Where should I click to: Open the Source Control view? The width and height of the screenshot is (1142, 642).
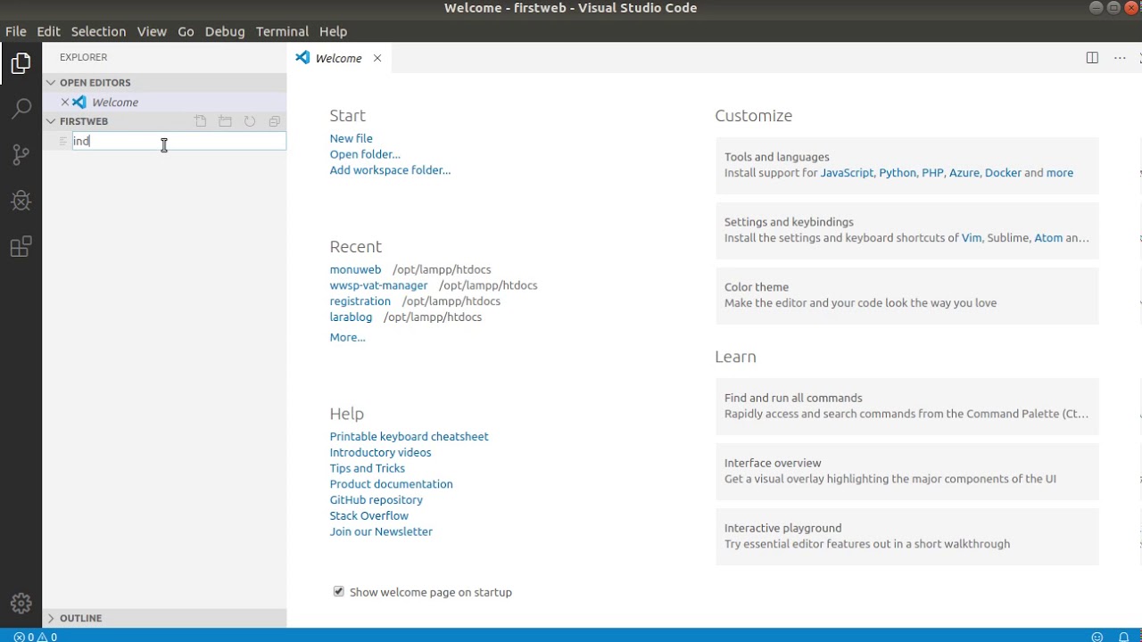21,154
